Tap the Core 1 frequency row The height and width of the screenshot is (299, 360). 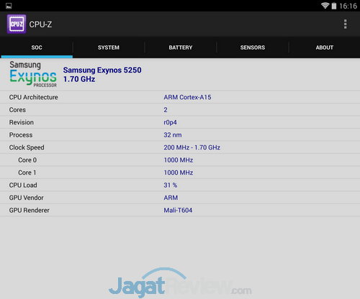point(180,172)
